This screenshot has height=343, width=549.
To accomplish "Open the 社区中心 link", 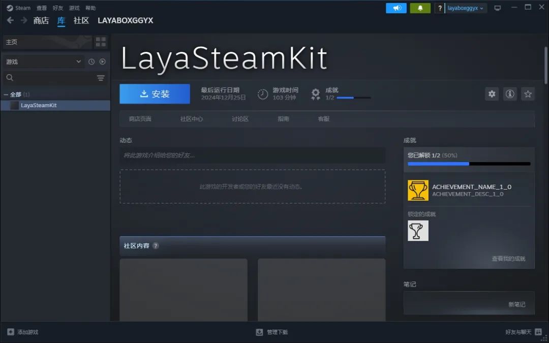I will pos(191,119).
